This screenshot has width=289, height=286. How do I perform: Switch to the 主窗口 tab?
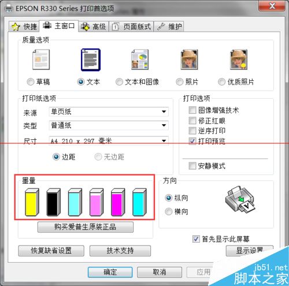(59, 25)
